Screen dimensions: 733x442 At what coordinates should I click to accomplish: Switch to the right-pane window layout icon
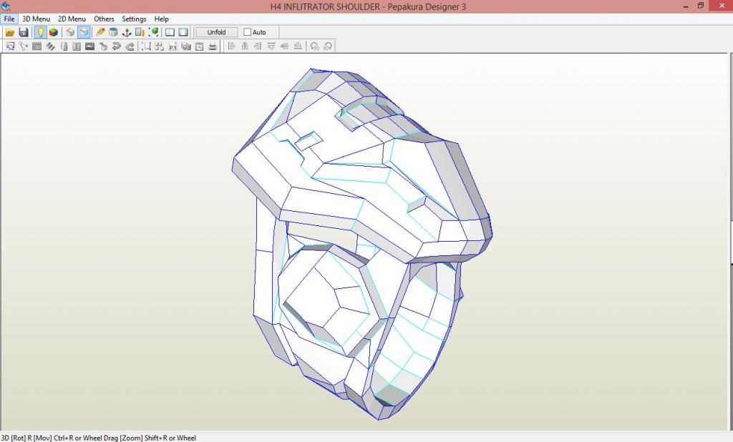[x=183, y=32]
